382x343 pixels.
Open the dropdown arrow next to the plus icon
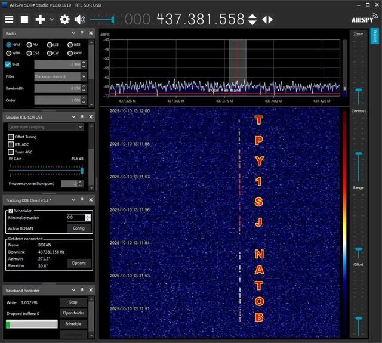(51, 19)
